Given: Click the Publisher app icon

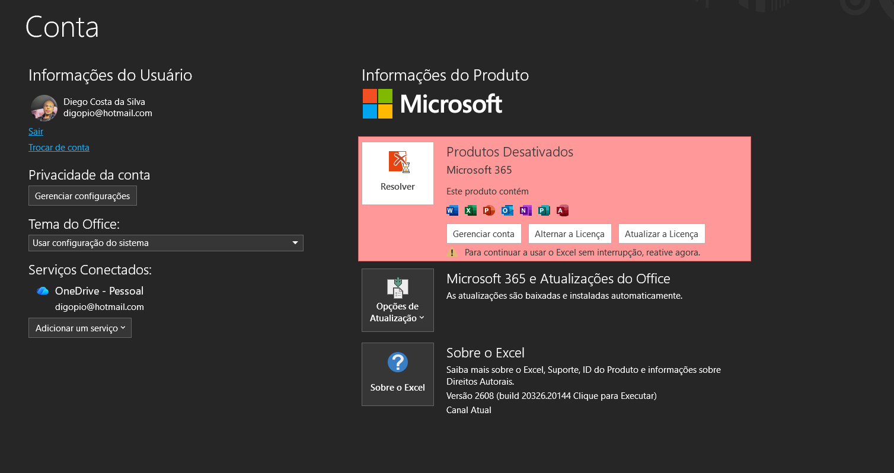Looking at the screenshot, I should (x=544, y=210).
